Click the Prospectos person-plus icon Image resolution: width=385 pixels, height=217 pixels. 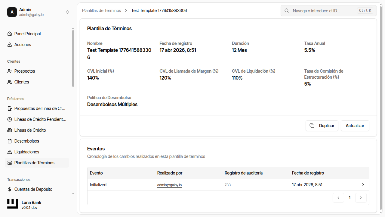coord(10,71)
